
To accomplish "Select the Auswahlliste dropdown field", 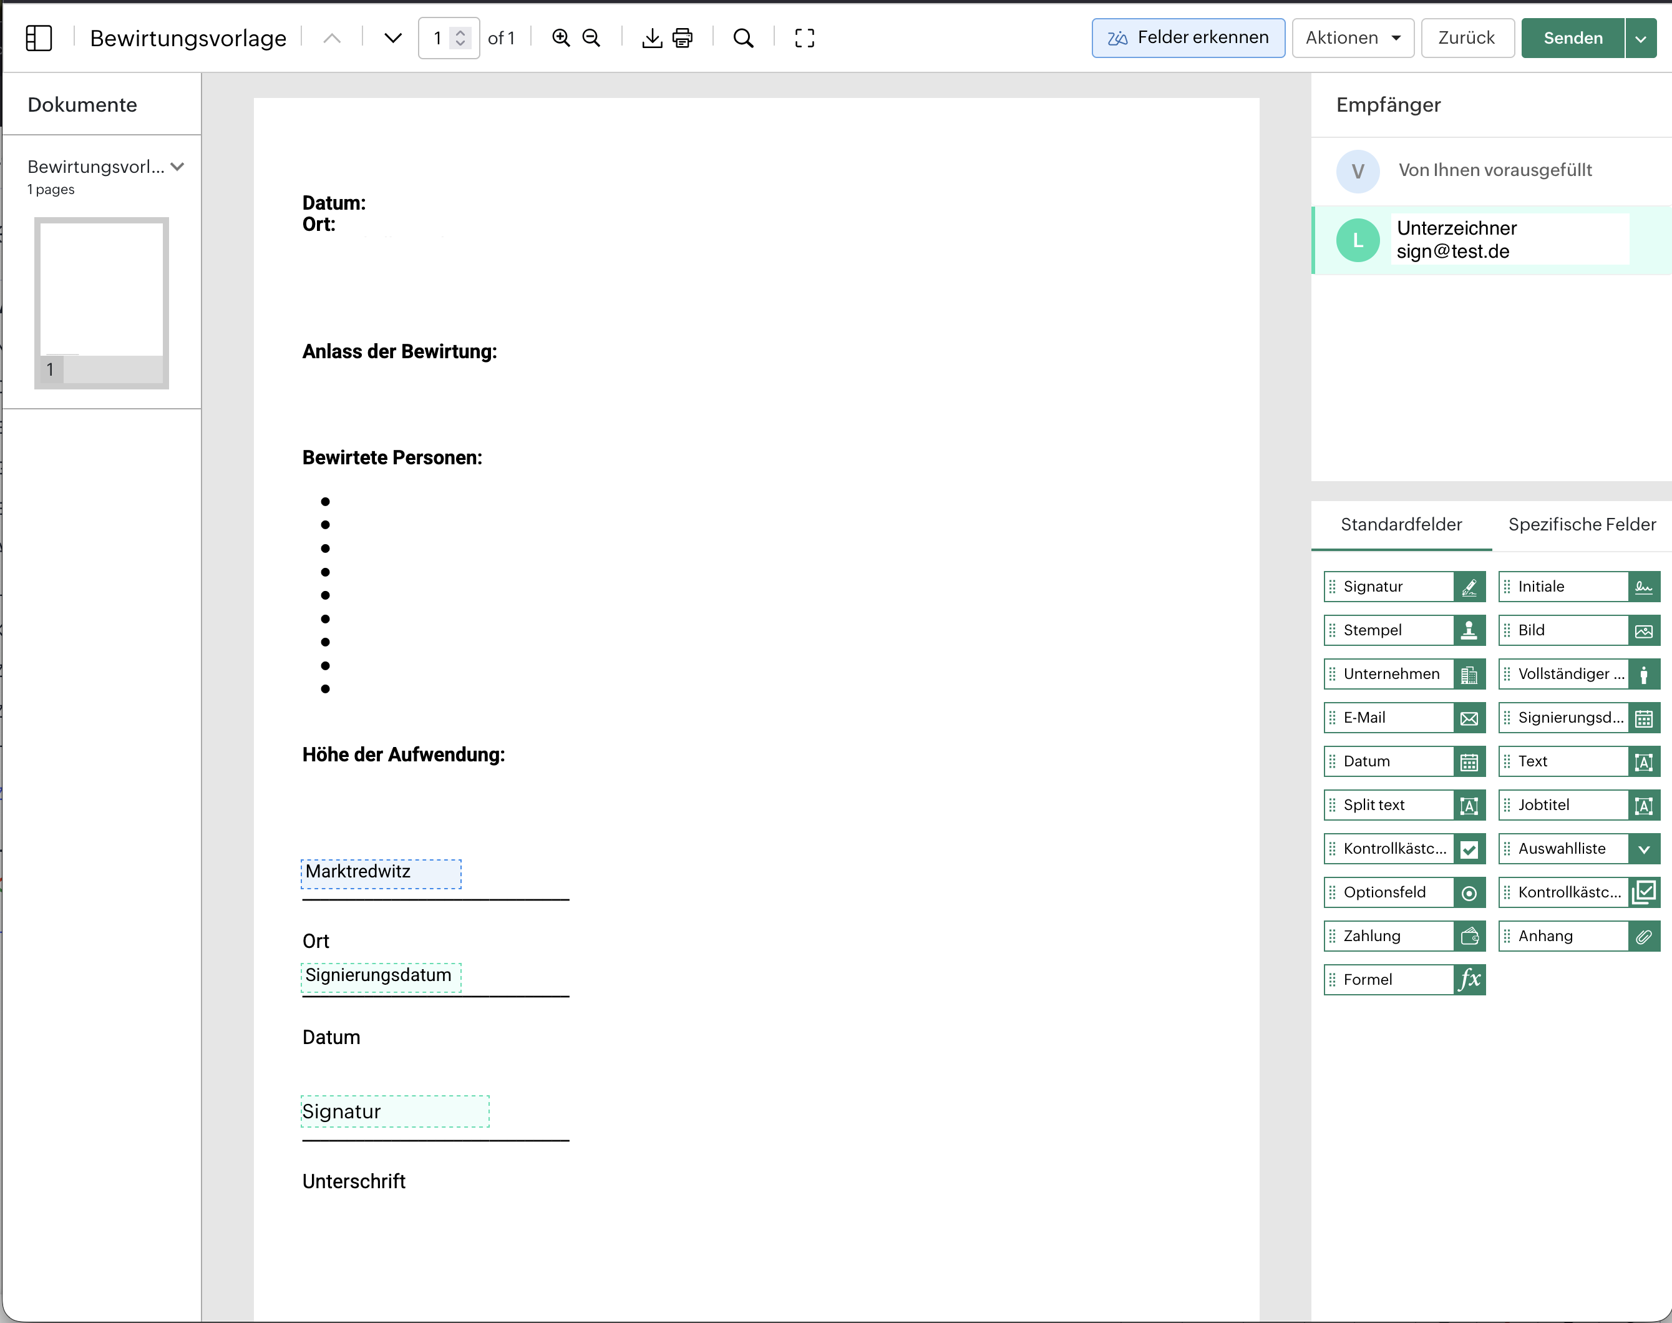I will point(1579,849).
